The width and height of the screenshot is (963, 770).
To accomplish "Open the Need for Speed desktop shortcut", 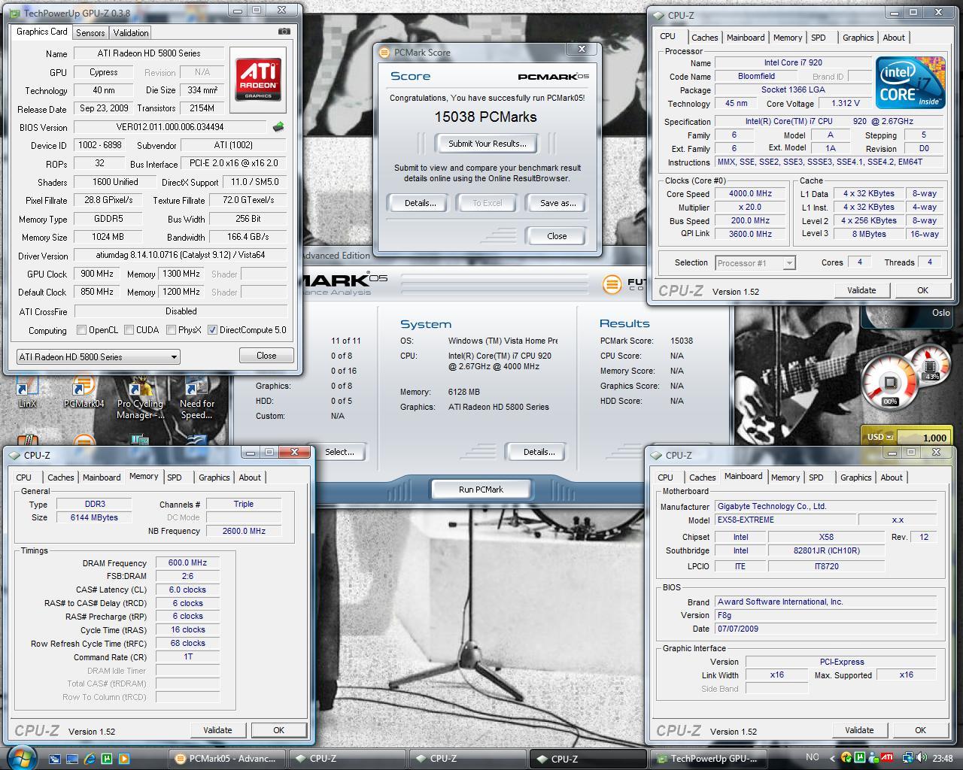I will pyautogui.click(x=196, y=399).
